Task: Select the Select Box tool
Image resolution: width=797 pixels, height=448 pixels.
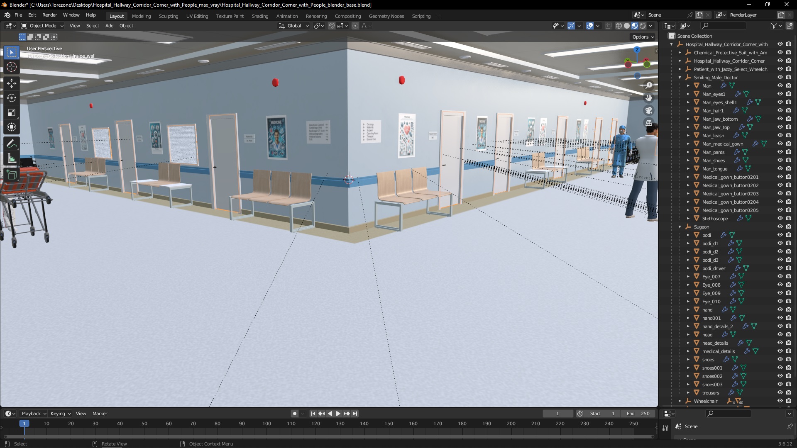Action: tap(12, 52)
